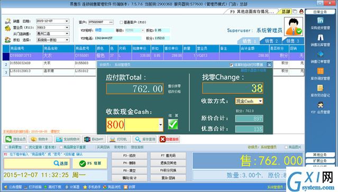Enable the 条码累加 checkbox
338x192 pixels.
coord(6,147)
